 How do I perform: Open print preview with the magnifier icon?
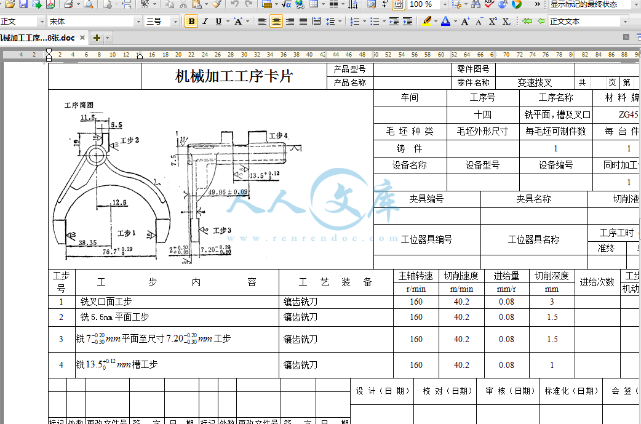point(88,4)
